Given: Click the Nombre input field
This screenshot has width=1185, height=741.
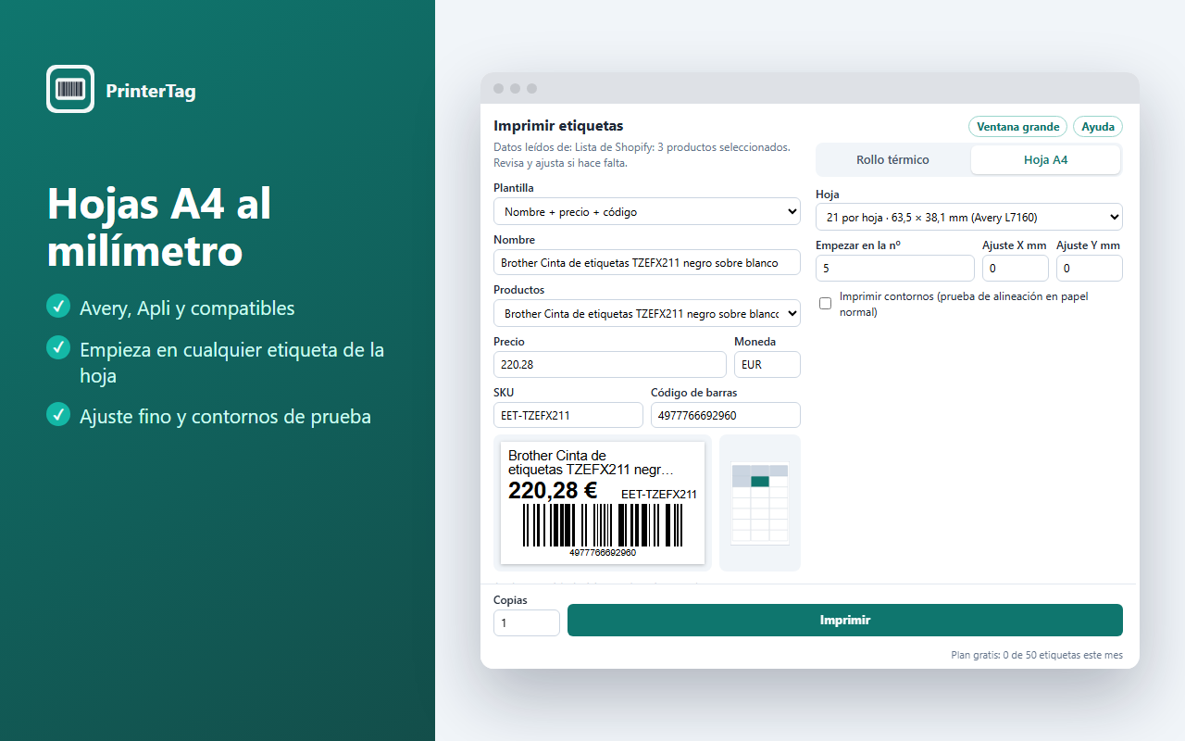Looking at the screenshot, I should point(647,262).
